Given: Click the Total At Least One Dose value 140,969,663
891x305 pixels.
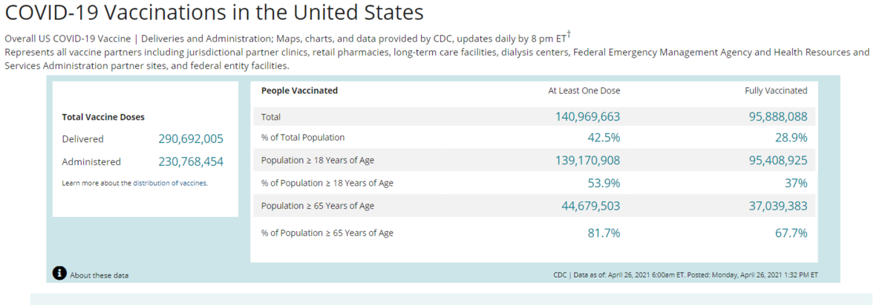Looking at the screenshot, I should (587, 116).
